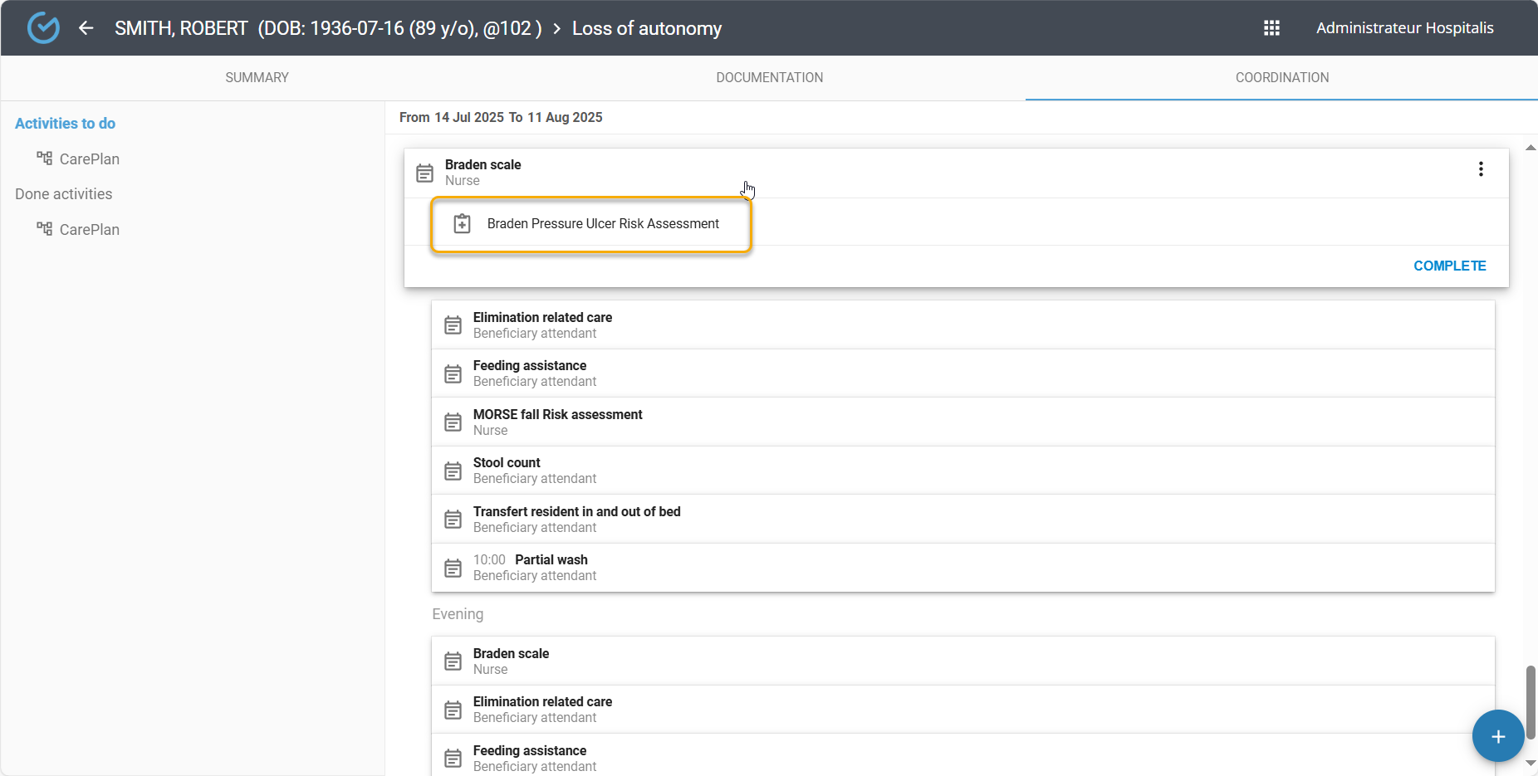Select CarePlan under Done activities
1538x776 pixels.
point(89,230)
